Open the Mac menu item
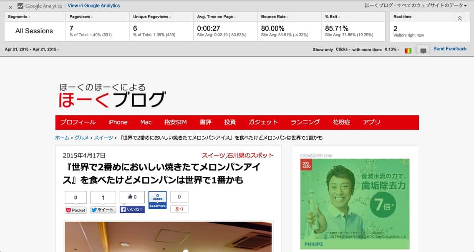 [x=146, y=122]
